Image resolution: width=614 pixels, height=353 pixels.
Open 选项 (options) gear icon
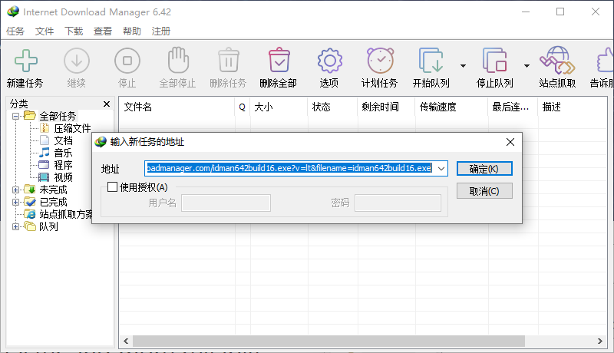pyautogui.click(x=330, y=61)
